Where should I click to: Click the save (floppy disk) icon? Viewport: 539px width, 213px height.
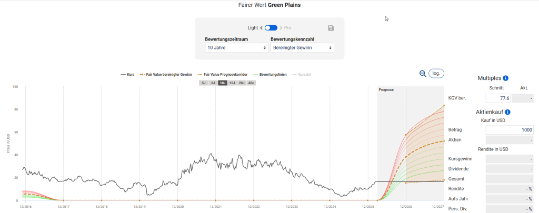(x=331, y=28)
